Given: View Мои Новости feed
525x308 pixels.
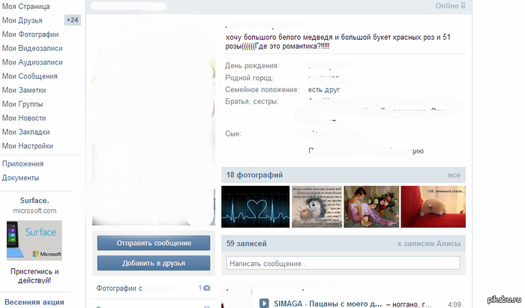Looking at the screenshot, I should 24,118.
